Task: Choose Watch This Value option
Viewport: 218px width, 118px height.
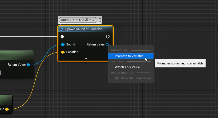Action: pyautogui.click(x=131, y=67)
